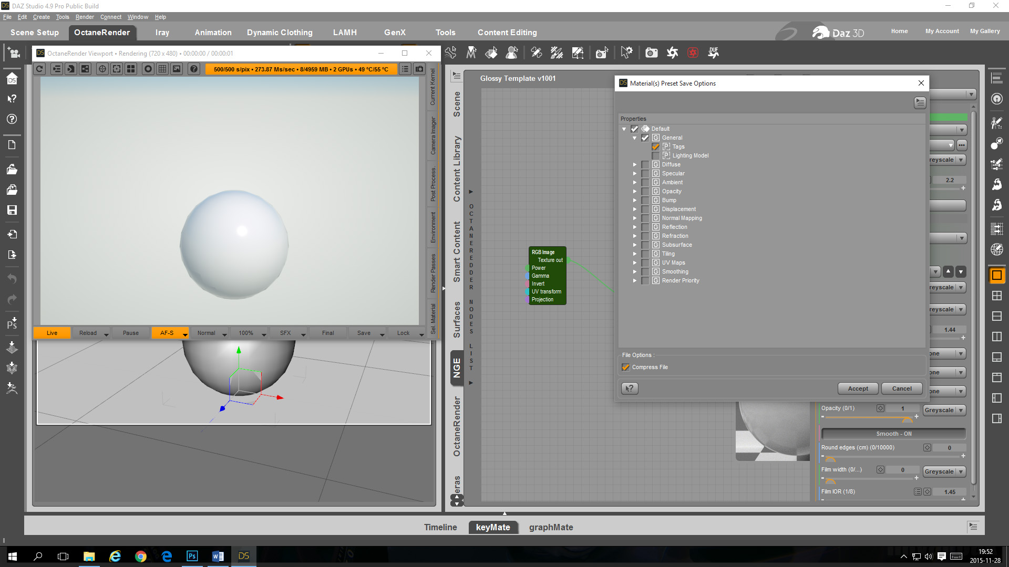
Task: Open Photoshop from the Windows taskbar
Action: (192, 556)
